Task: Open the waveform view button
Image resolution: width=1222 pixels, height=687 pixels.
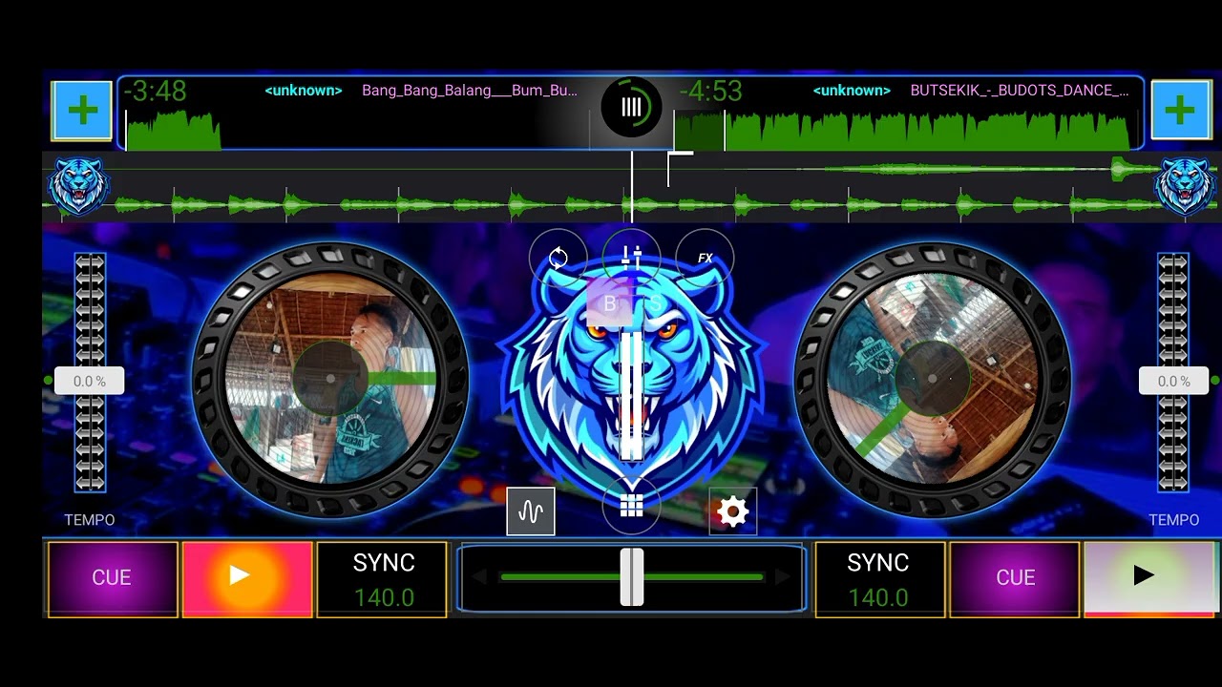Action: coord(531,511)
